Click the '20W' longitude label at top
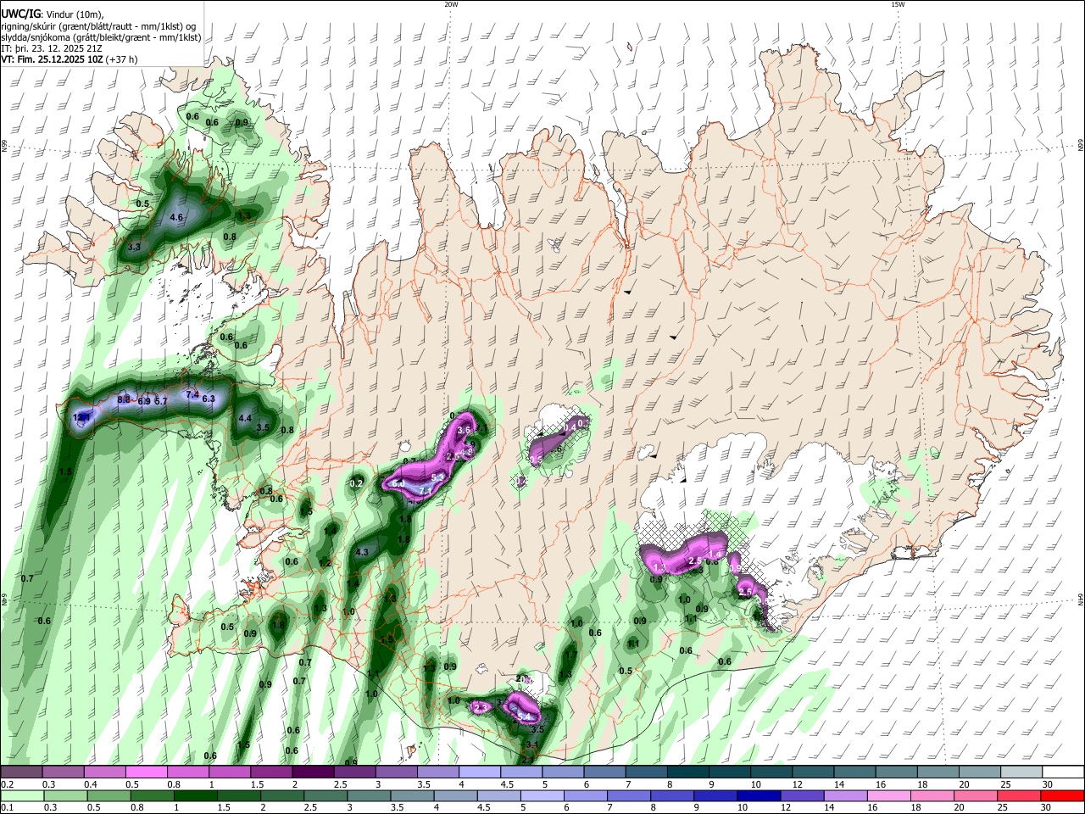Viewport: 1085px width, 814px height. pos(451,4)
